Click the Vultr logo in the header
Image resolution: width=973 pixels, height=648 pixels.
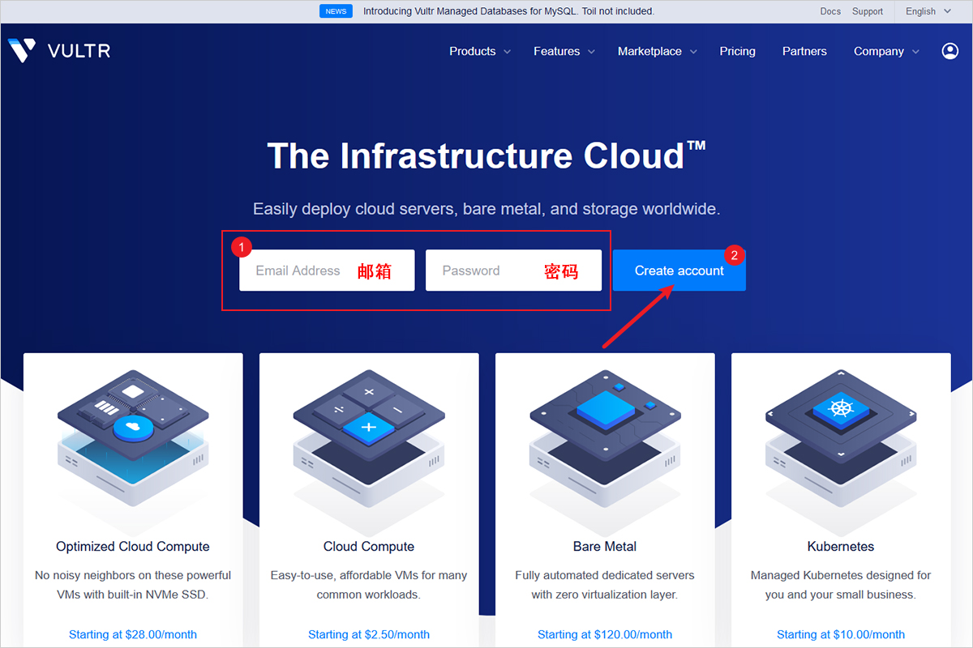tap(58, 51)
